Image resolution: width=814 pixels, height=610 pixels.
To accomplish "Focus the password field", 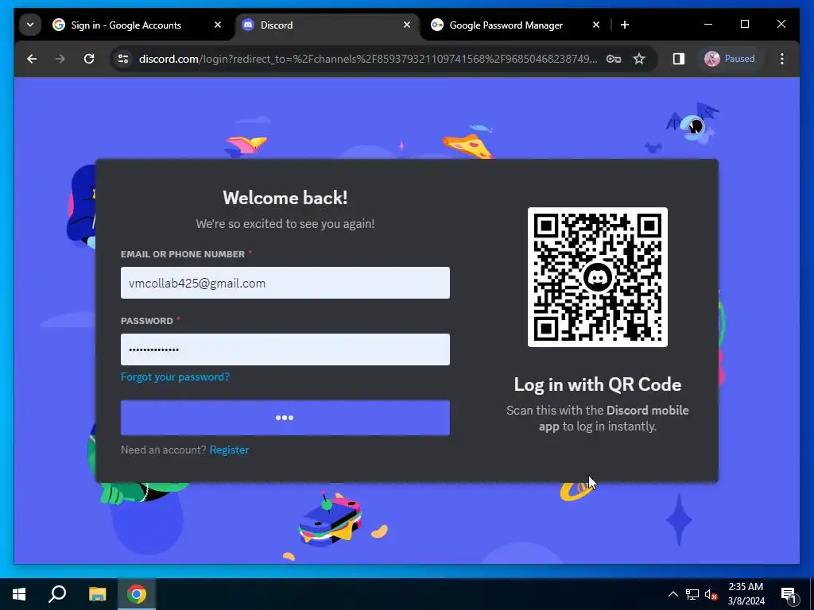I will click(x=285, y=349).
